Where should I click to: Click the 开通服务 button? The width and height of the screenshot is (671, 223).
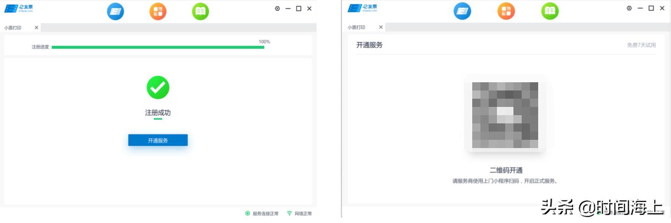158,140
